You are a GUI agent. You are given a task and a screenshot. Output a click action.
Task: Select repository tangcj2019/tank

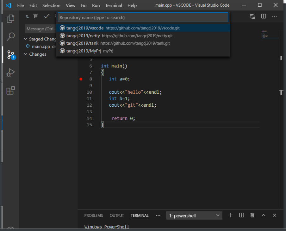(143, 43)
